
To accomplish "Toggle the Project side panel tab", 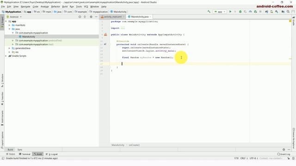I will click(2, 22).
